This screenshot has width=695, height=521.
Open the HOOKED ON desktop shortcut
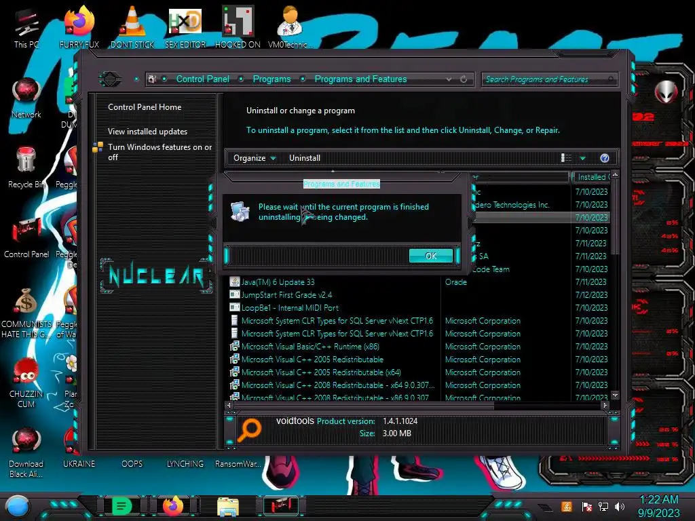click(x=238, y=26)
